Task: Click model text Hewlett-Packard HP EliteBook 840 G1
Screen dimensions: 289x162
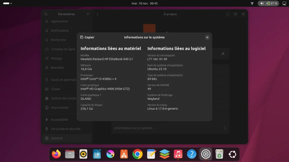Action: [x=106, y=59]
